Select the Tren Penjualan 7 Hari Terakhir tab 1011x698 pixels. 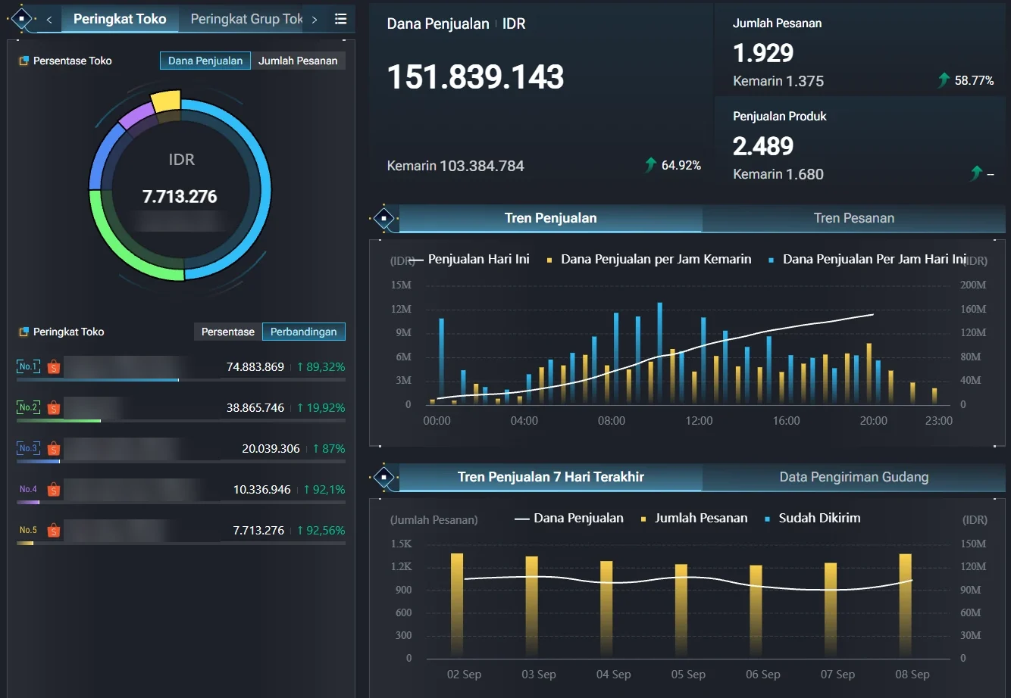(551, 477)
